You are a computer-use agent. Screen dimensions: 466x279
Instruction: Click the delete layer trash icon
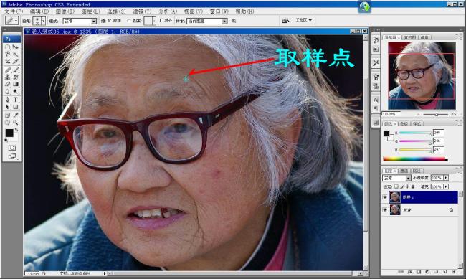coord(454,272)
